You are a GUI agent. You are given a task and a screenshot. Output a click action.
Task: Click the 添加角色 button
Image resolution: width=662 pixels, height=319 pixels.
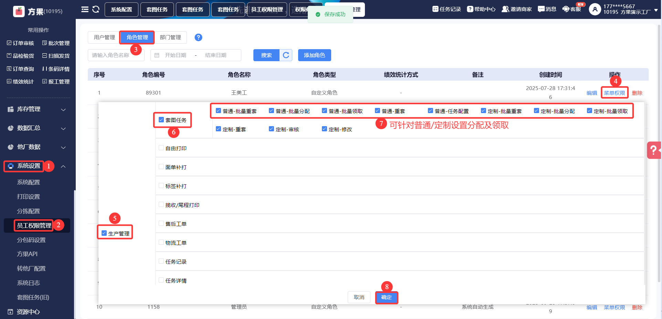tap(314, 55)
